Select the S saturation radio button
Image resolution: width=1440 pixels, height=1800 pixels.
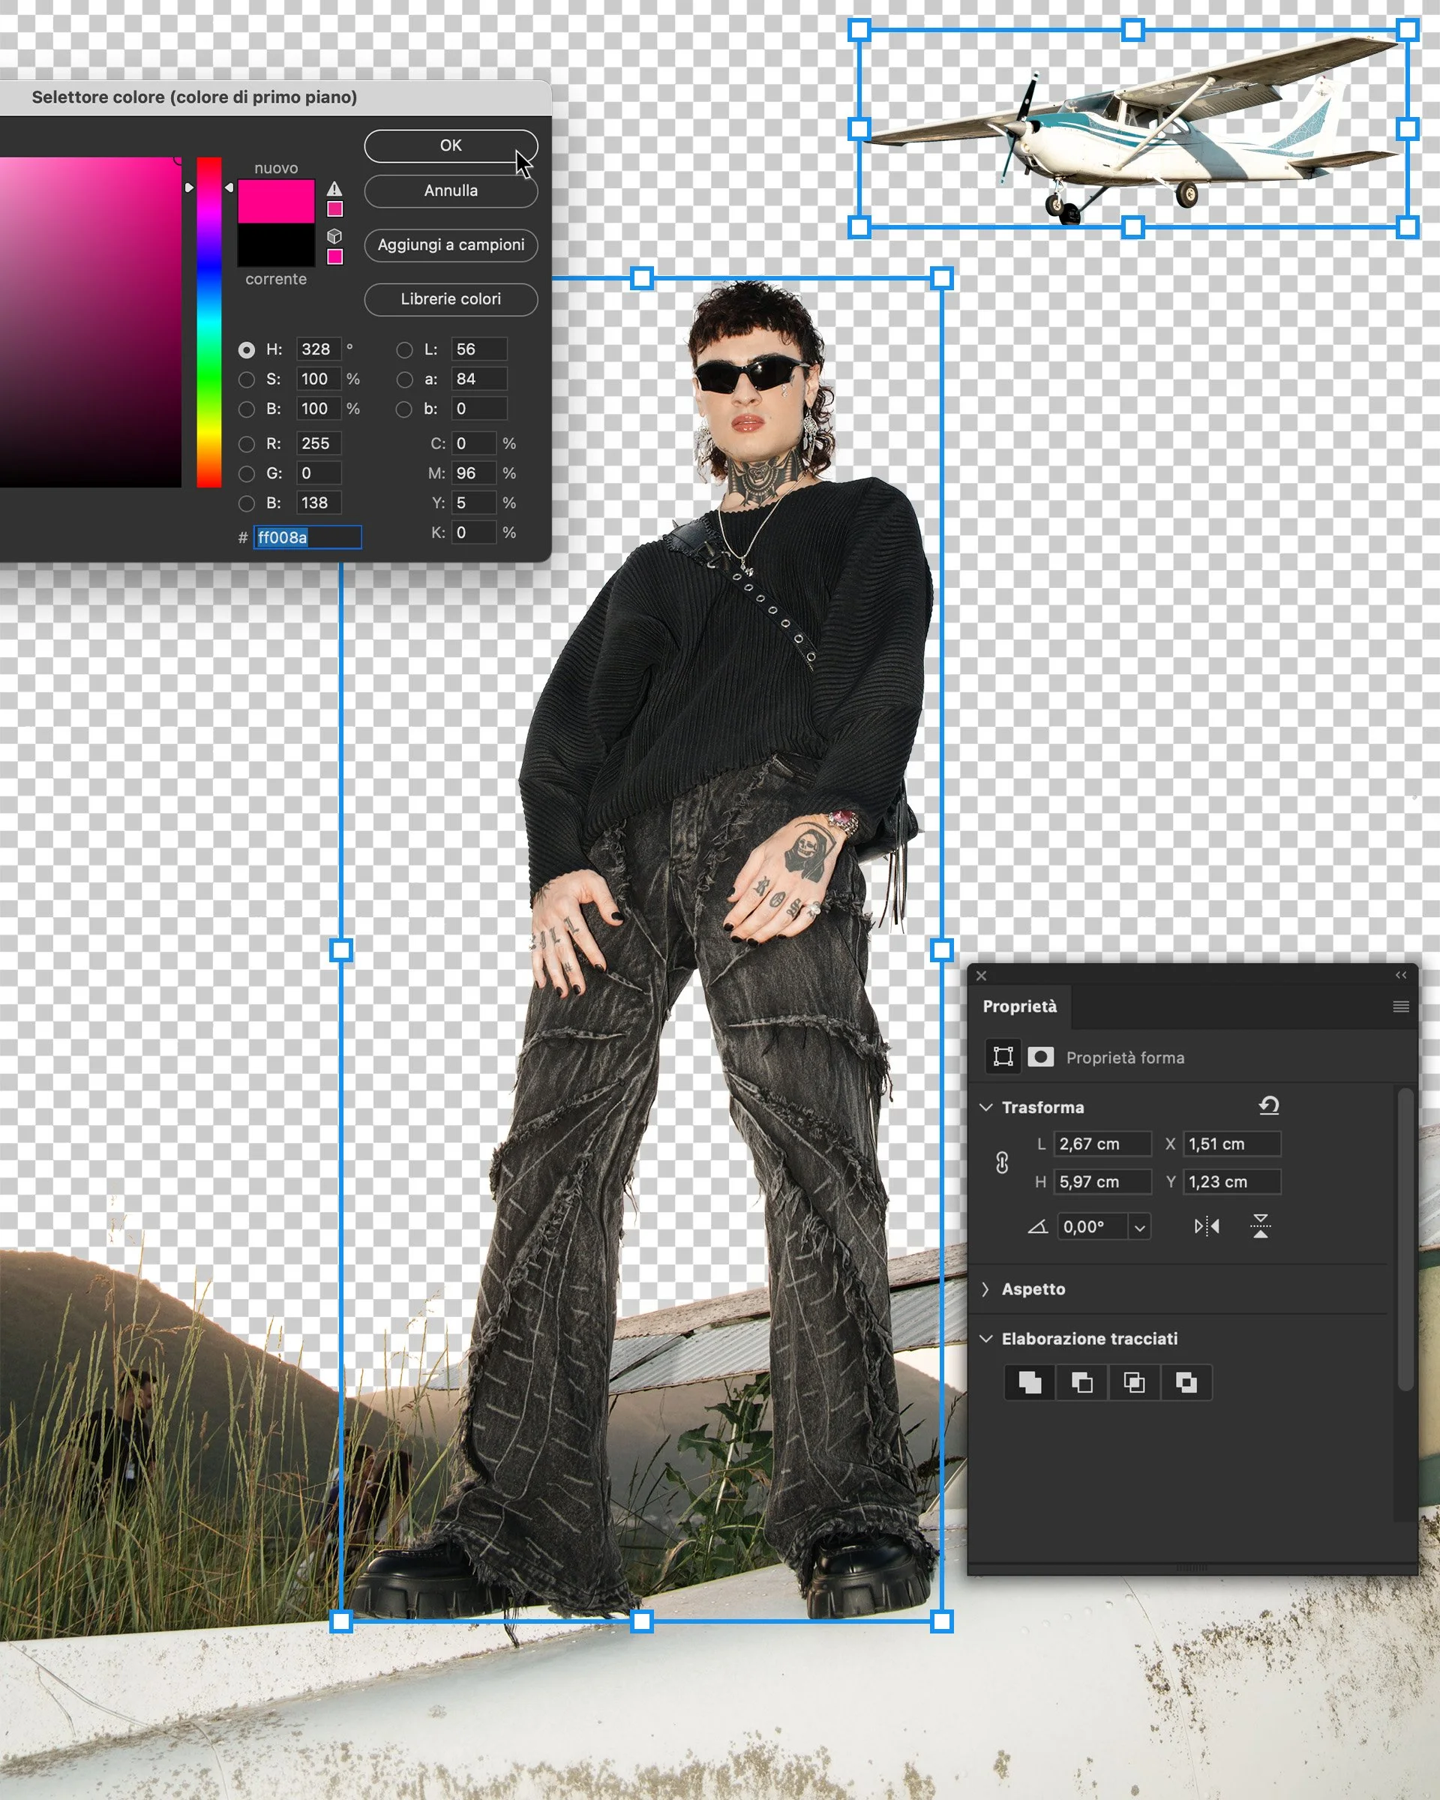pyautogui.click(x=246, y=379)
